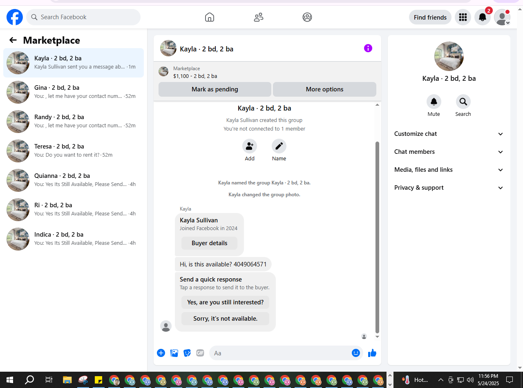Expand Customize chat section
Viewport: 523px width, 388px height.
click(449, 134)
